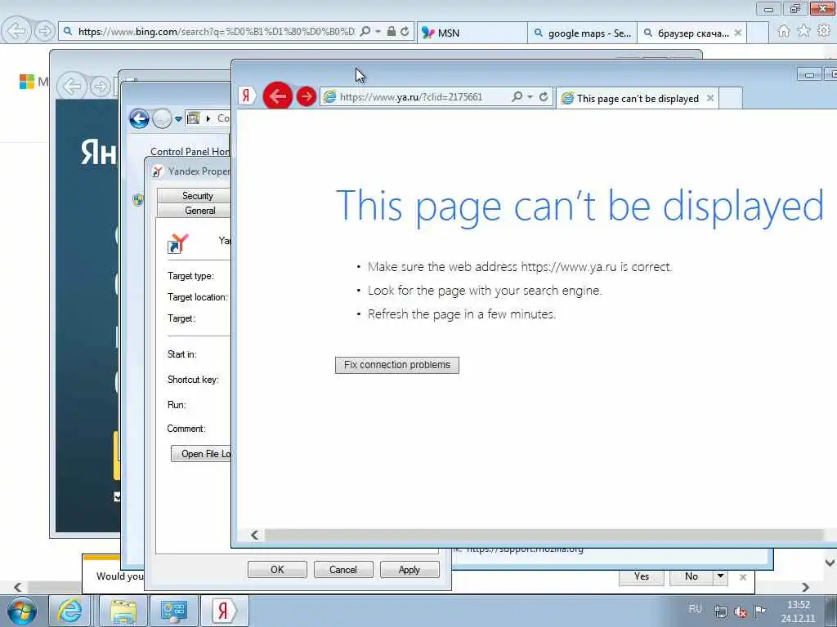Viewport: 837px width, 627px height.
Task: Switch to the google maps search tab
Action: [x=582, y=33]
